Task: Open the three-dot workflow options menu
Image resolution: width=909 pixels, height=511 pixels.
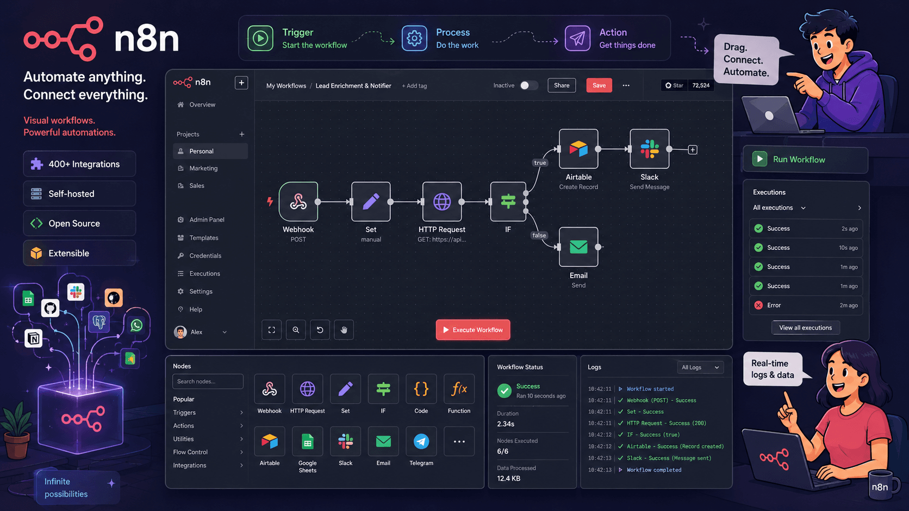Action: tap(626, 85)
